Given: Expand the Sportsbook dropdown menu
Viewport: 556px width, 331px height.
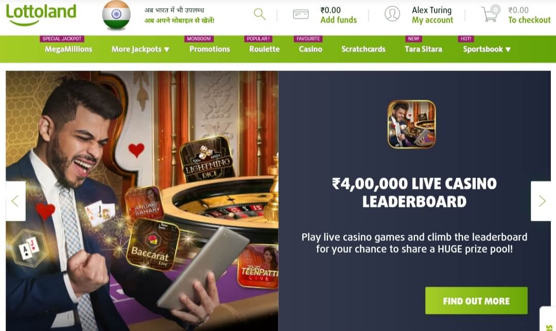Looking at the screenshot, I should [486, 49].
